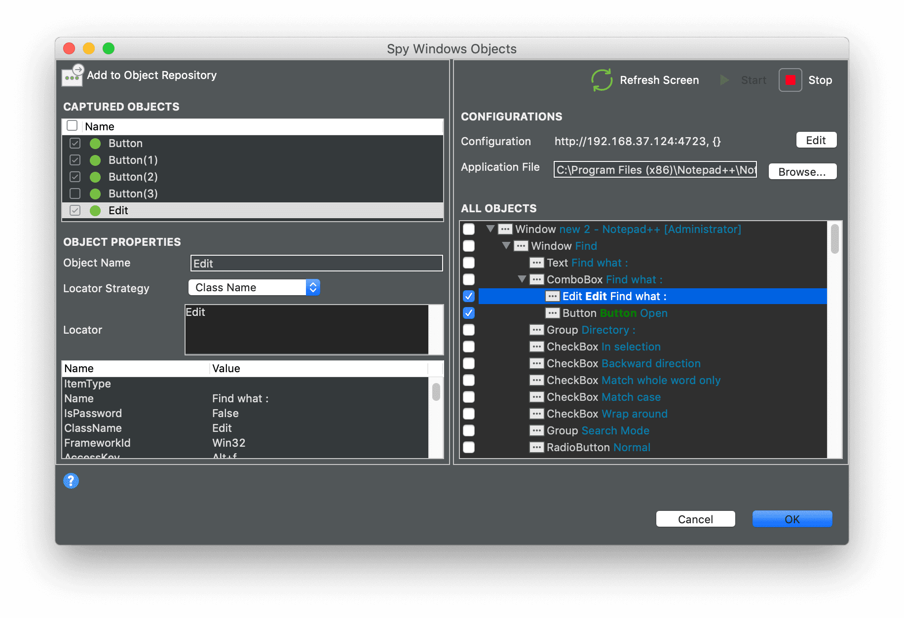Click object icon beside ComboBox Find what
This screenshot has height=618, width=904.
(x=536, y=279)
